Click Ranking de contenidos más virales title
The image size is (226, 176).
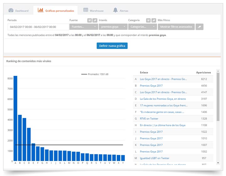point(29,61)
